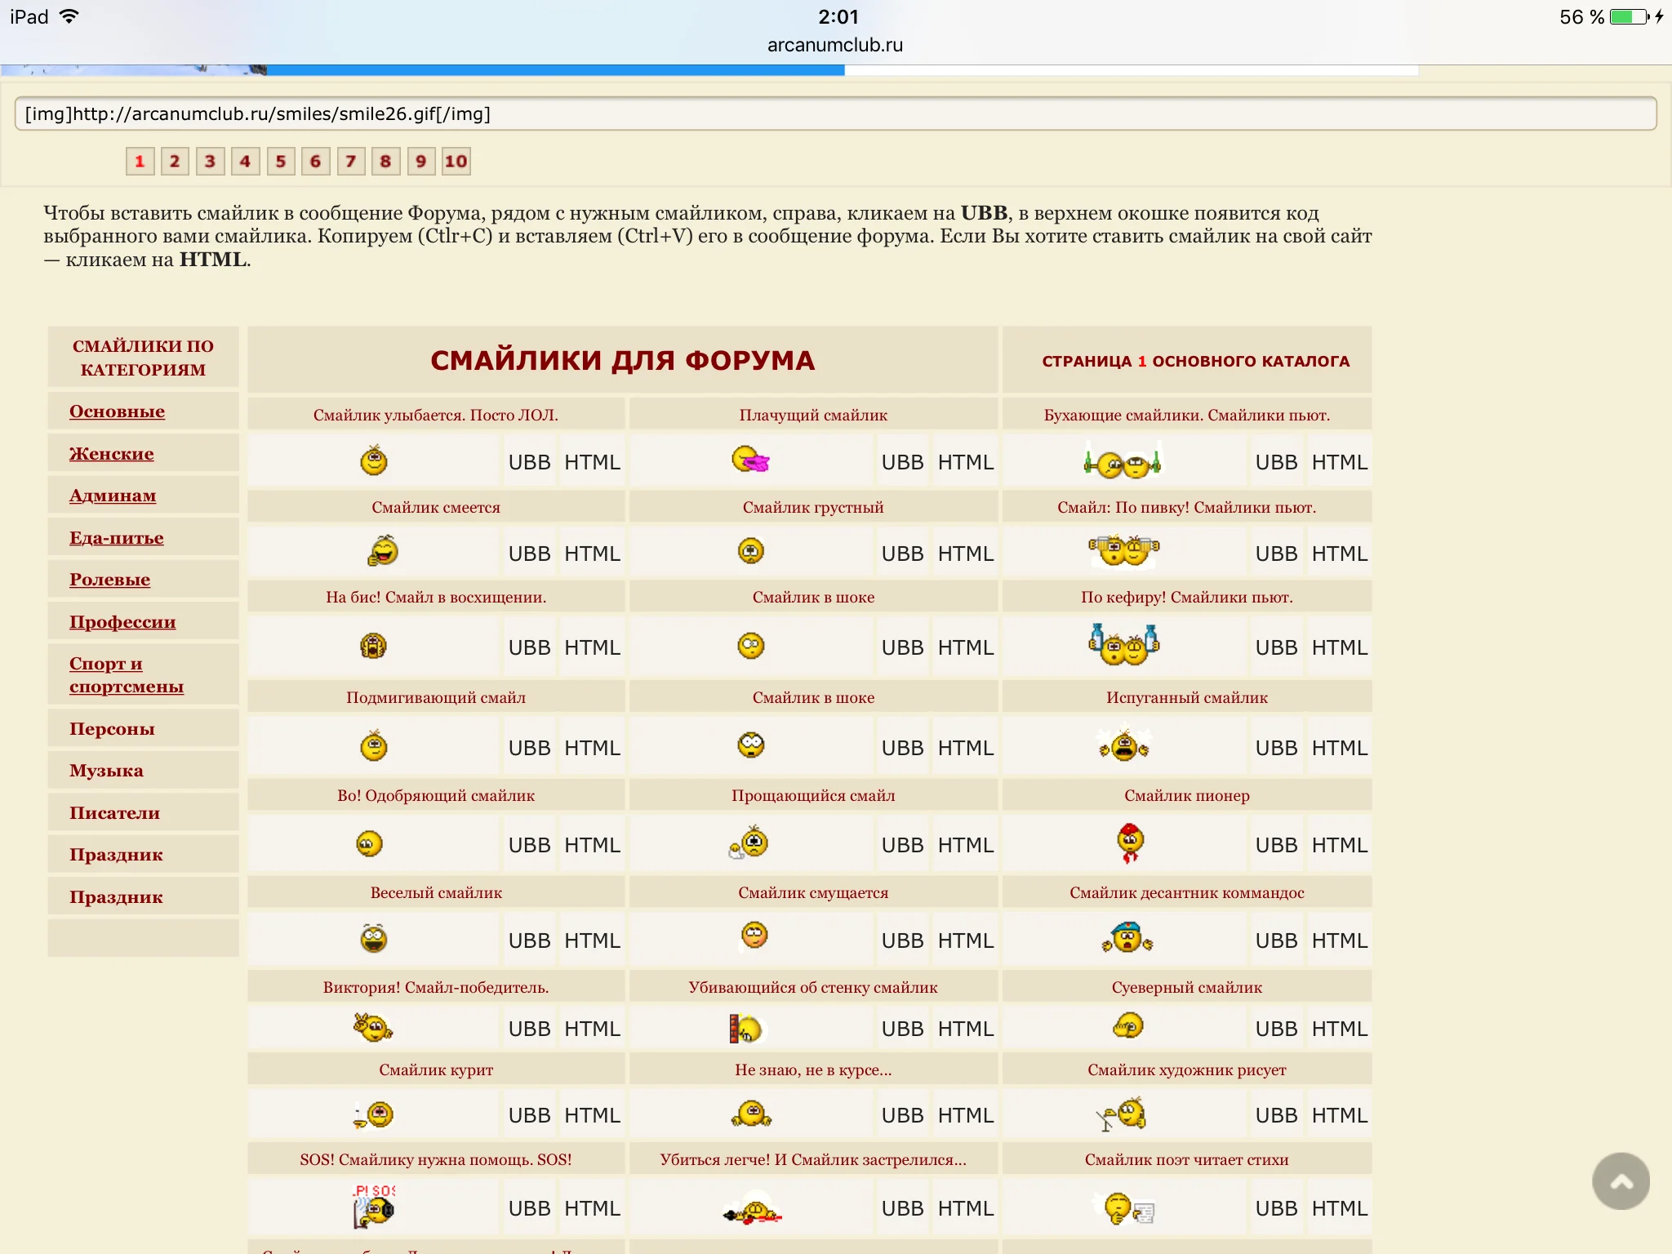The height and width of the screenshot is (1254, 1672).
Task: Click HTML next to the sad smiley
Action: coord(965,554)
